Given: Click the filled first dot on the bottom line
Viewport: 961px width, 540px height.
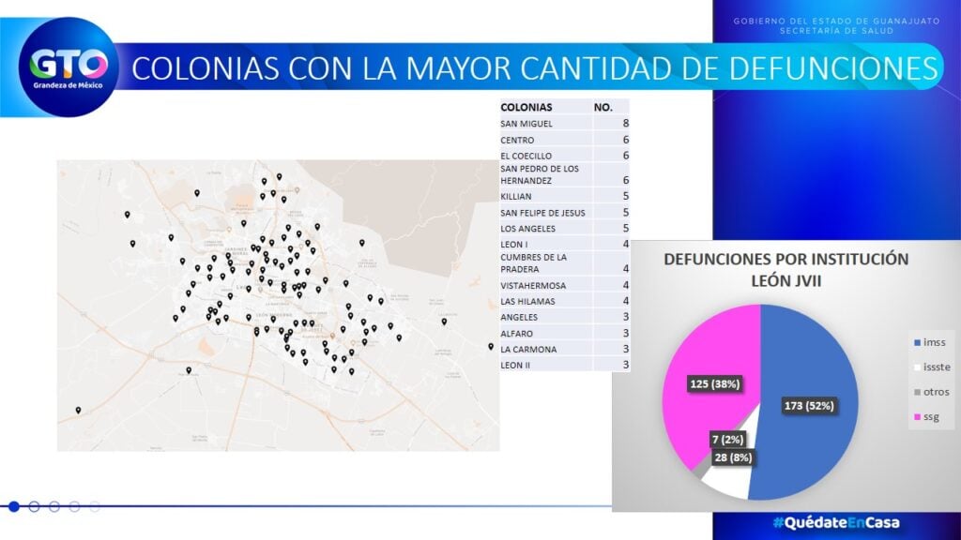Looking at the screenshot, I should (14, 506).
